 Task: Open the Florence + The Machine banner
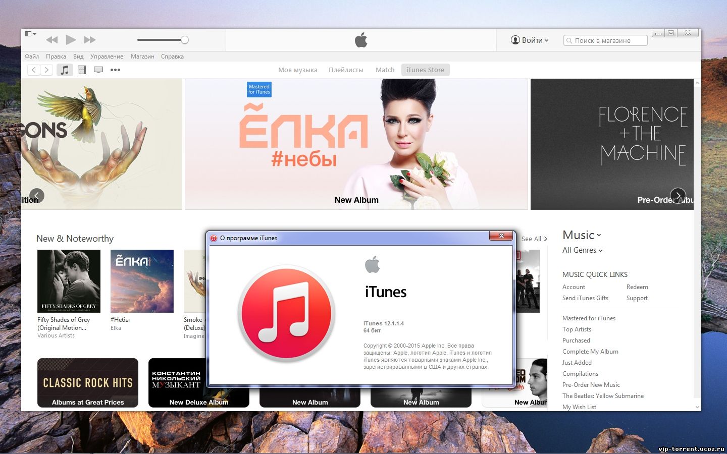click(x=612, y=144)
